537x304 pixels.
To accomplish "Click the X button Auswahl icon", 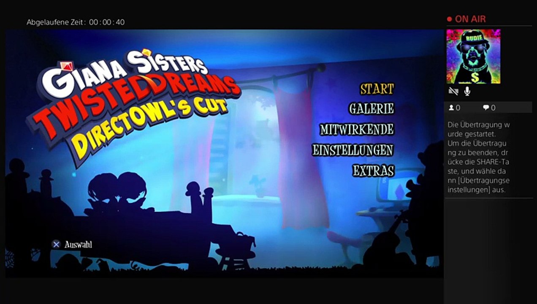I will click(x=56, y=244).
